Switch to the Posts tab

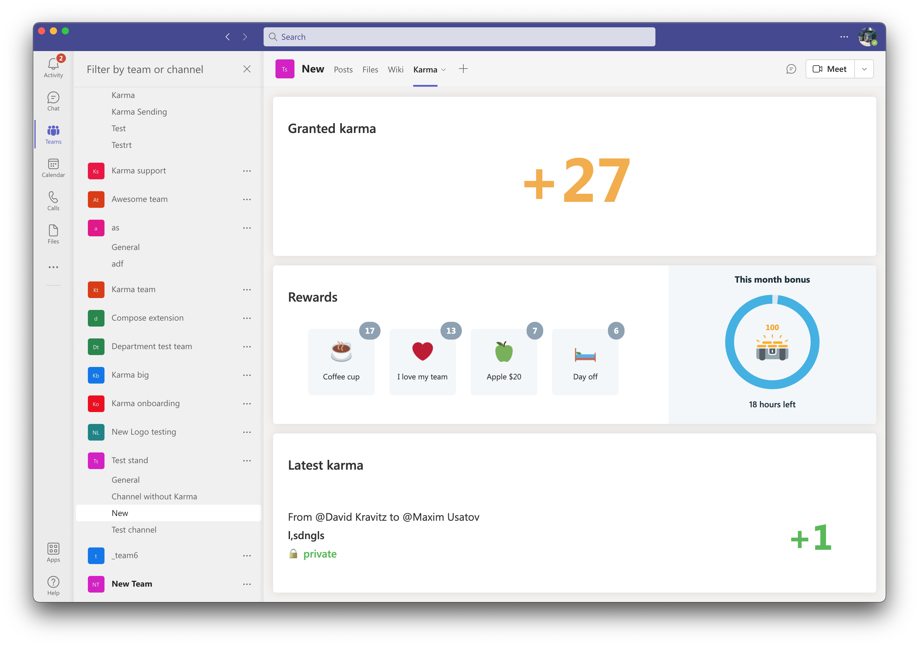[343, 70]
